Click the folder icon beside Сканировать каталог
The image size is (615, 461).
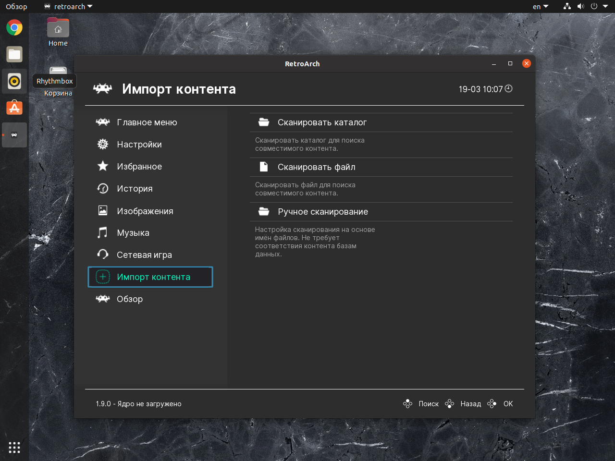(x=264, y=122)
